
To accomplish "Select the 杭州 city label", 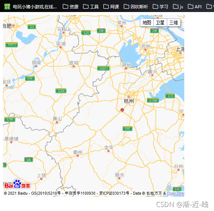I will 129,101.
